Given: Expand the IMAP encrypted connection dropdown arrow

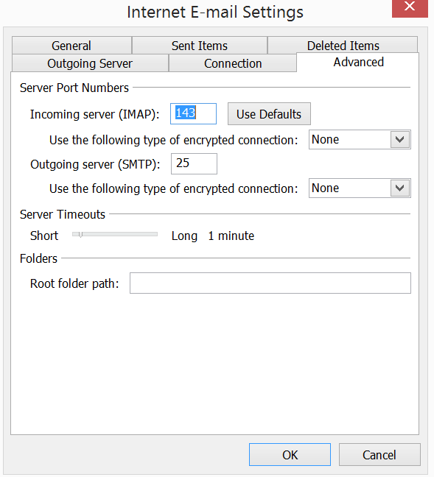Looking at the screenshot, I should [x=400, y=140].
